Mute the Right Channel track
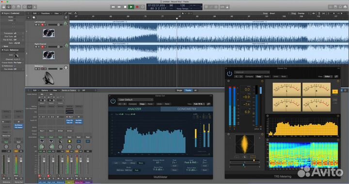The width and height of the screenshot is (349, 184). 36,46
